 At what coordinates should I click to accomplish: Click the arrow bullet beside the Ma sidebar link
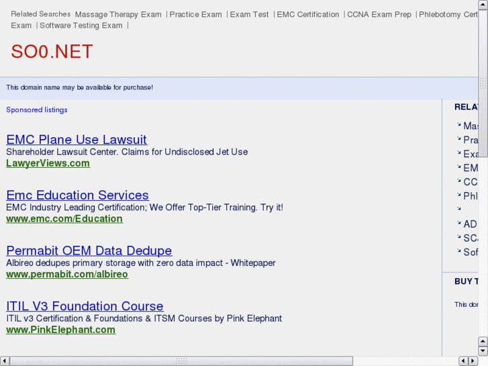tap(458, 125)
